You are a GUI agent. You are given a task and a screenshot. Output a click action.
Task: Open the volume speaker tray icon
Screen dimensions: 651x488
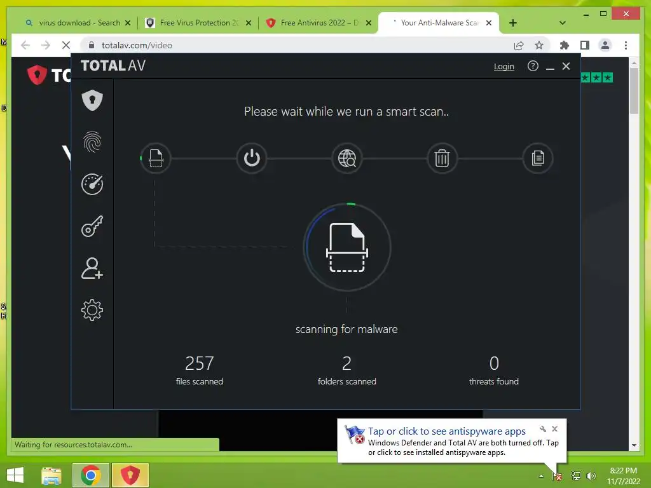[x=591, y=476]
